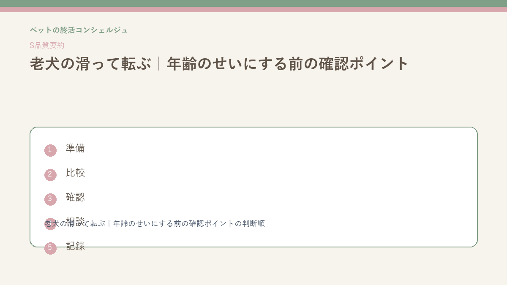Select the 準備 step label
Viewport: 507px width, 285px height.
[x=75, y=148]
